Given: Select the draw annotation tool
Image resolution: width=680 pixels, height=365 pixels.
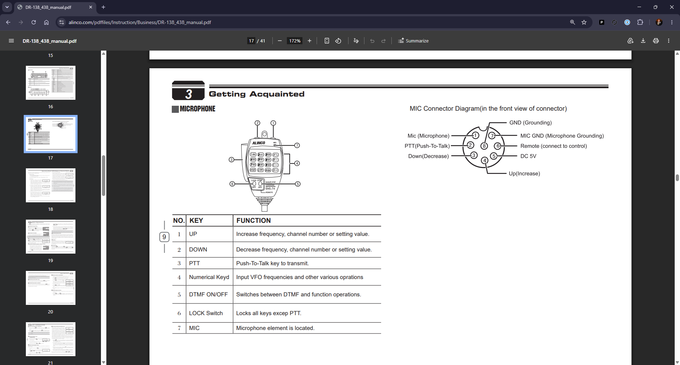Looking at the screenshot, I should 356,41.
